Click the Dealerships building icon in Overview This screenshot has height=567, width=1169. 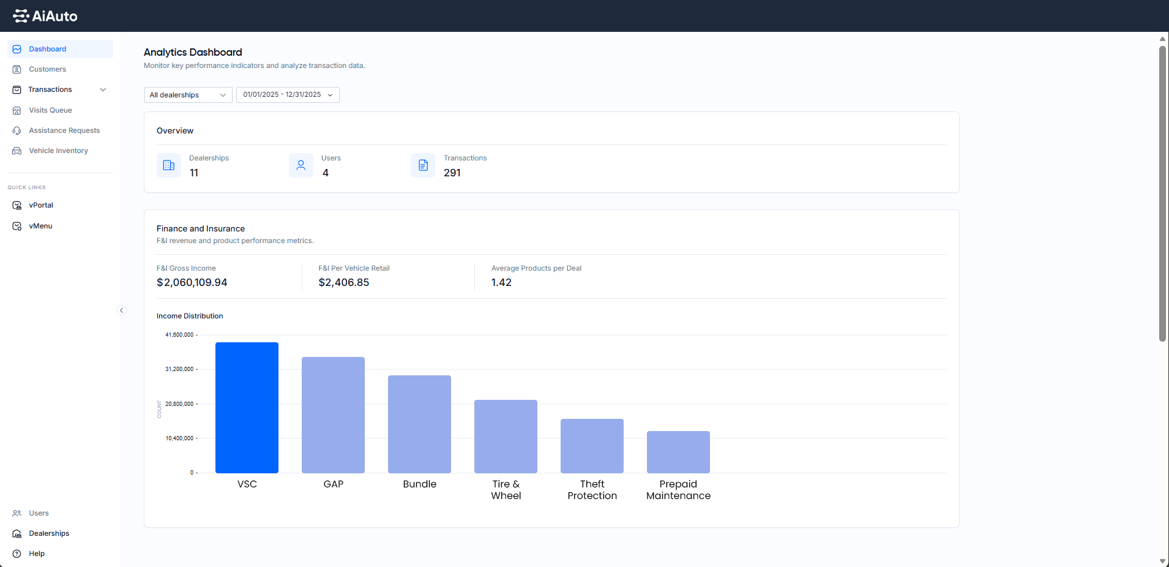(169, 165)
